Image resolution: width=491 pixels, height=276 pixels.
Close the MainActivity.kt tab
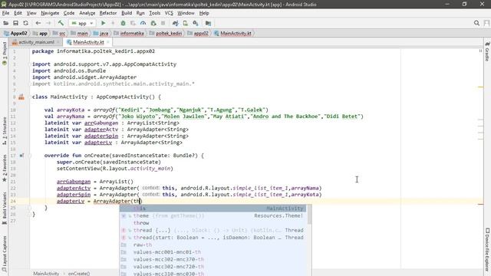click(108, 42)
